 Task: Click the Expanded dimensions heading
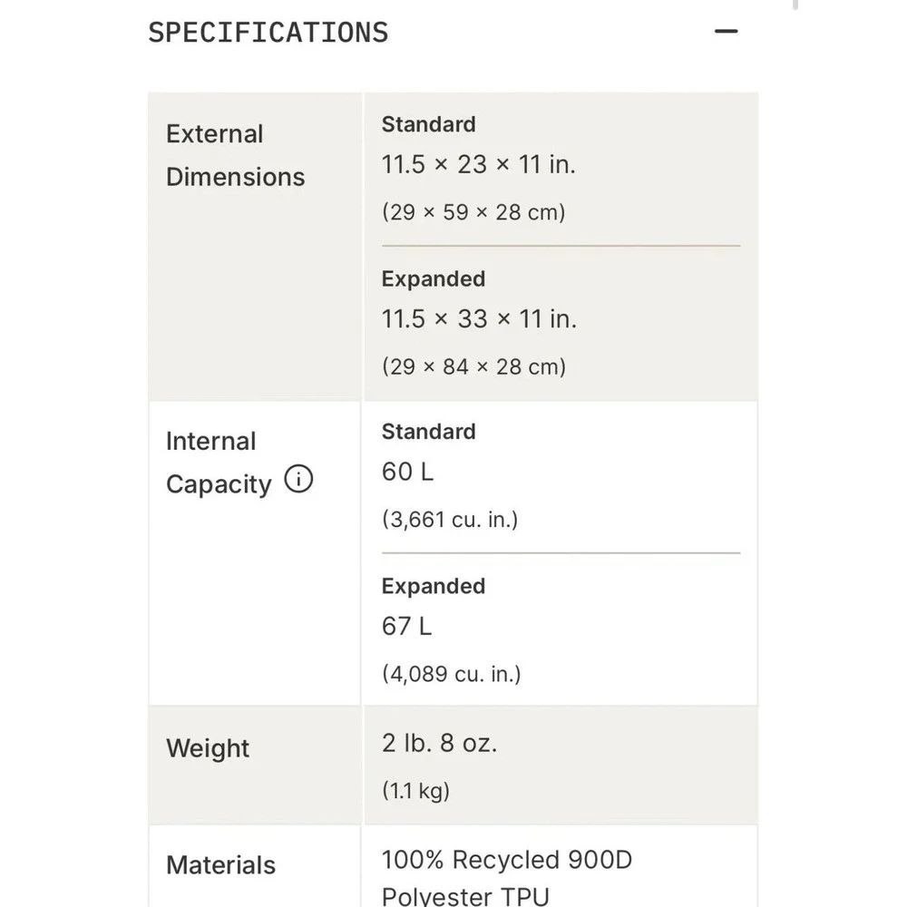(434, 278)
